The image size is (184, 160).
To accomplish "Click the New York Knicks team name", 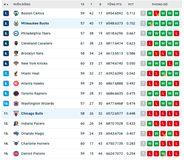I will click(x=34, y=63).
